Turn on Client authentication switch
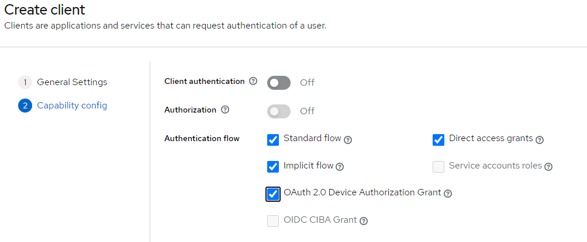 (x=279, y=82)
